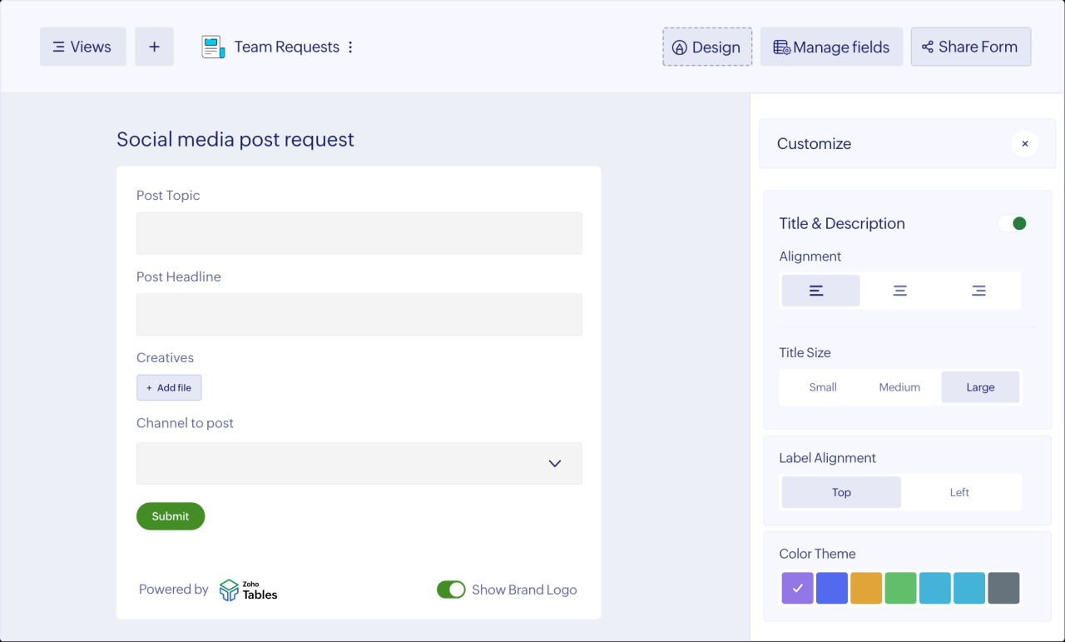The height and width of the screenshot is (642, 1065).
Task: Toggle the Title & Description switch
Action: 1013,223
